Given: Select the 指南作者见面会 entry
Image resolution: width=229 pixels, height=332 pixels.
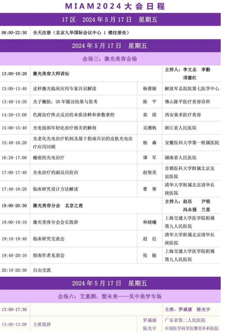Looking at the screenshot, I should 49,255.
